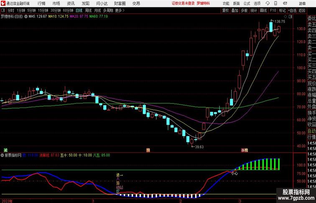
Task: Switch to 5分钟 period tab
Action: point(31,10)
